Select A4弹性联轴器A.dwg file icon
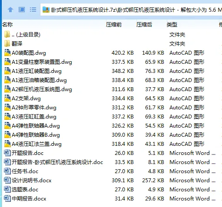 pyautogui.click(x=7, y=125)
